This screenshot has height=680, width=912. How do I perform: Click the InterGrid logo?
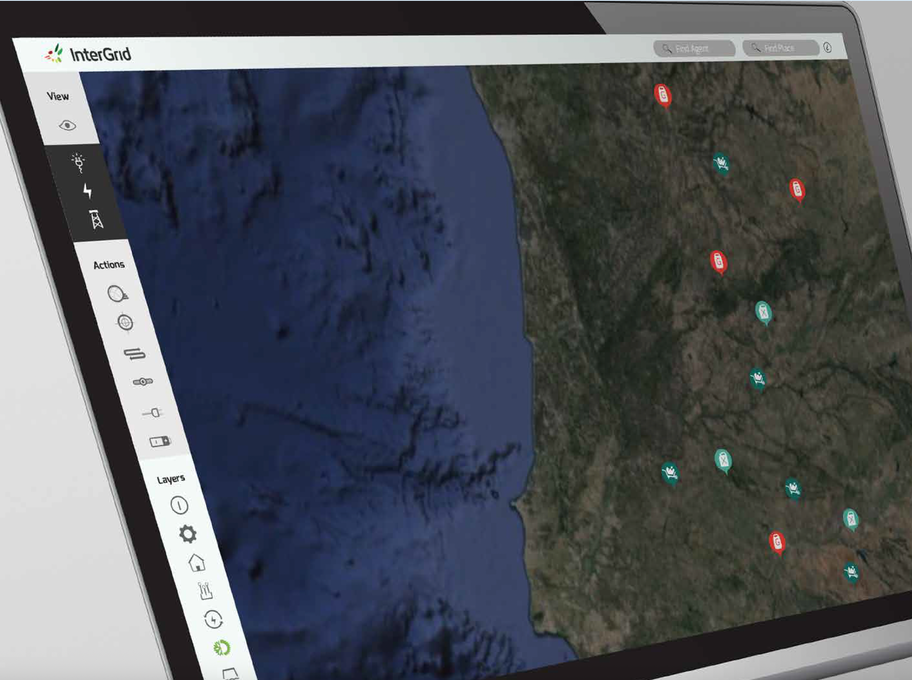click(x=88, y=54)
